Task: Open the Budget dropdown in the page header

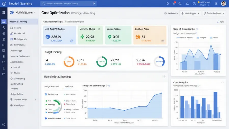Action: click(x=190, y=13)
